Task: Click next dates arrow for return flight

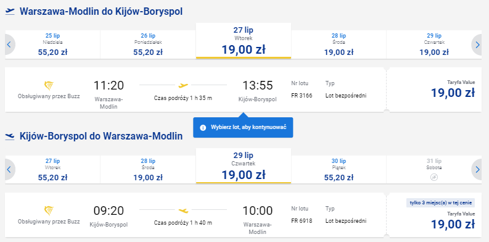Action: (477, 170)
